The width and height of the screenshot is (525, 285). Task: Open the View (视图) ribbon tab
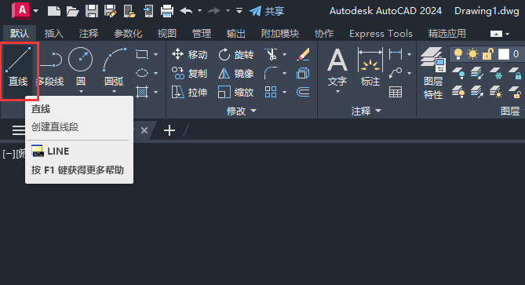pos(166,34)
